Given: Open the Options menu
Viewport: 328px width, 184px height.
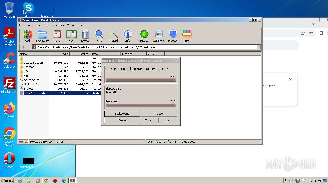Looking at the screenshot, I should pos(72,25).
